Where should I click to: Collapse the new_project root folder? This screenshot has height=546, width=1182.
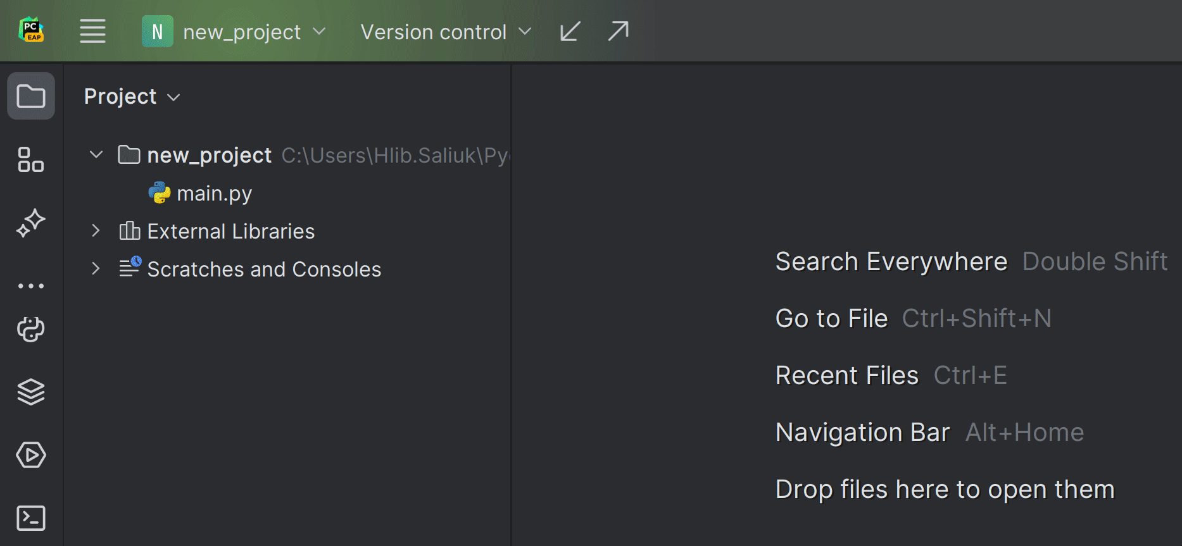pos(96,155)
